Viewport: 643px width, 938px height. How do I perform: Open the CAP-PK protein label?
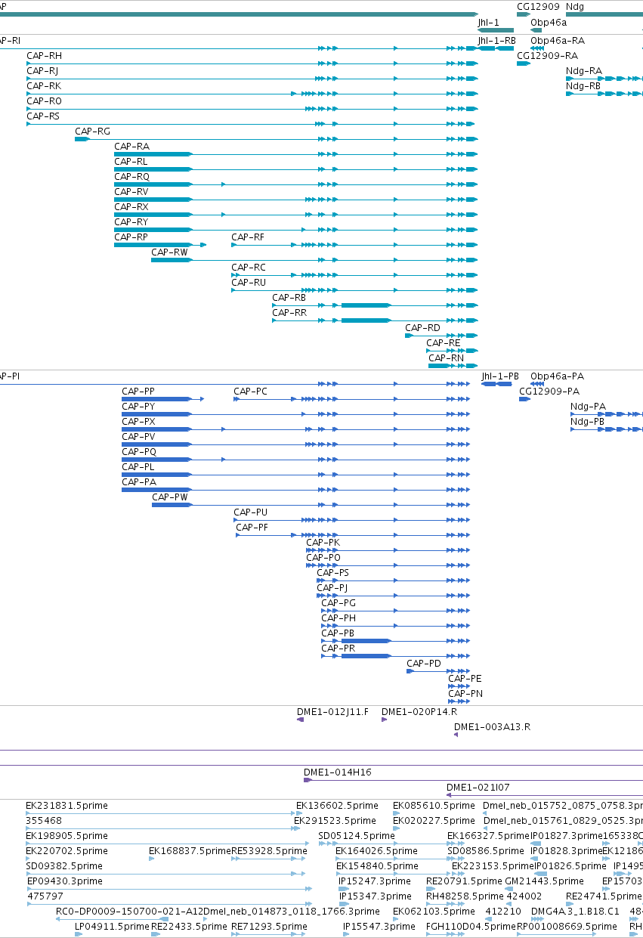[323, 543]
